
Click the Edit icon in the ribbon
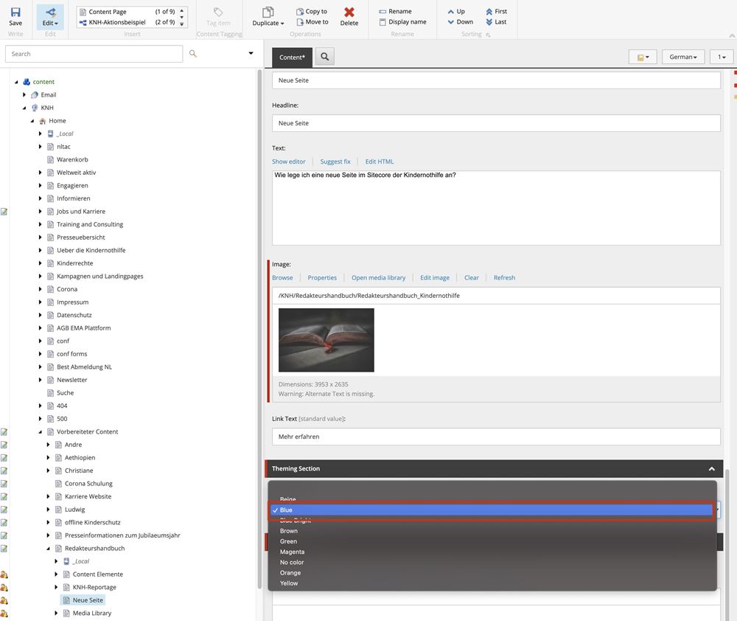50,13
